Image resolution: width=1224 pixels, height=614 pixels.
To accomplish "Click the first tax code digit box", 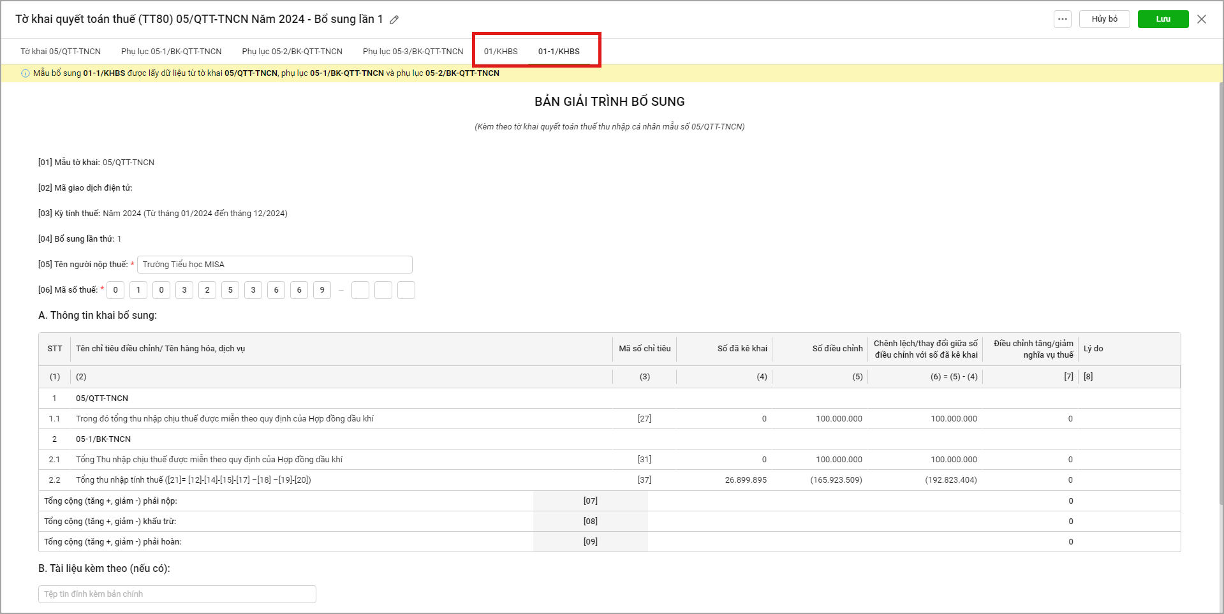I will [x=115, y=290].
